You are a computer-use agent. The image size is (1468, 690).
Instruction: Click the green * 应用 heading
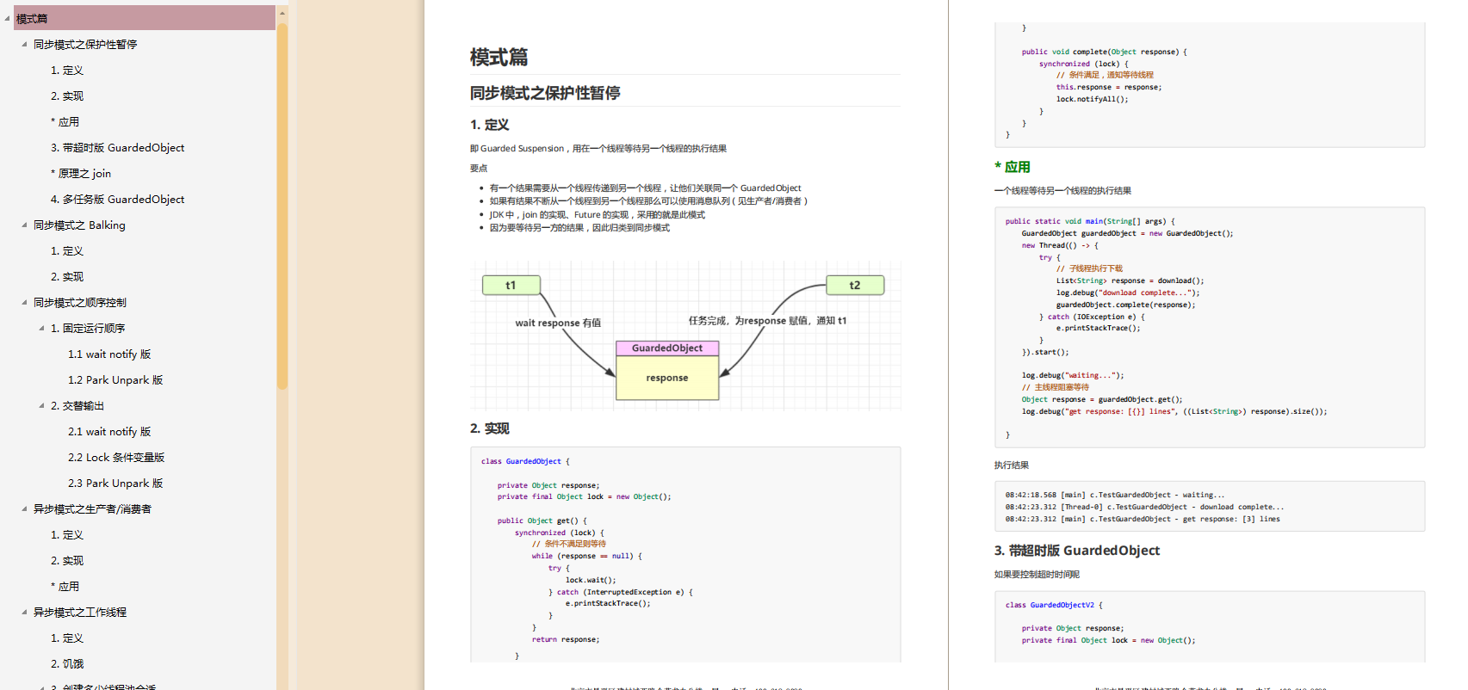[1013, 167]
